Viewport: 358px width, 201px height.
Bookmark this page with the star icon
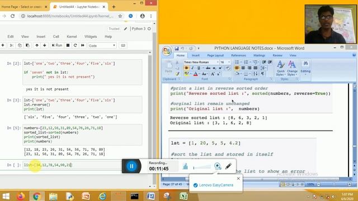tap(120, 16)
